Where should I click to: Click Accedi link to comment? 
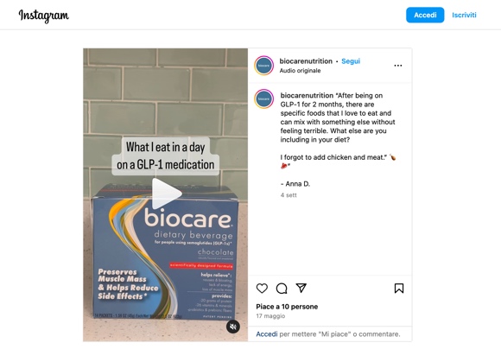pyautogui.click(x=266, y=334)
